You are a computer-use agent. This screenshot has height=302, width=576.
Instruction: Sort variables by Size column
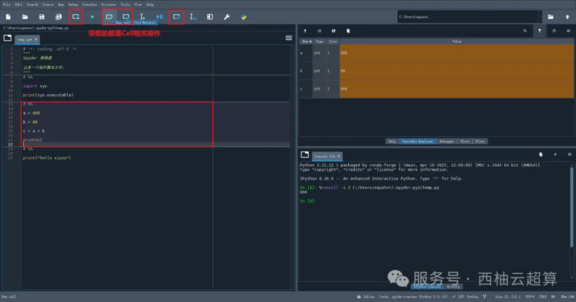(333, 42)
